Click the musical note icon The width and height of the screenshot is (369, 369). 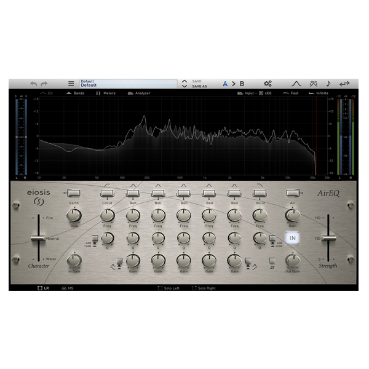[x=328, y=84]
